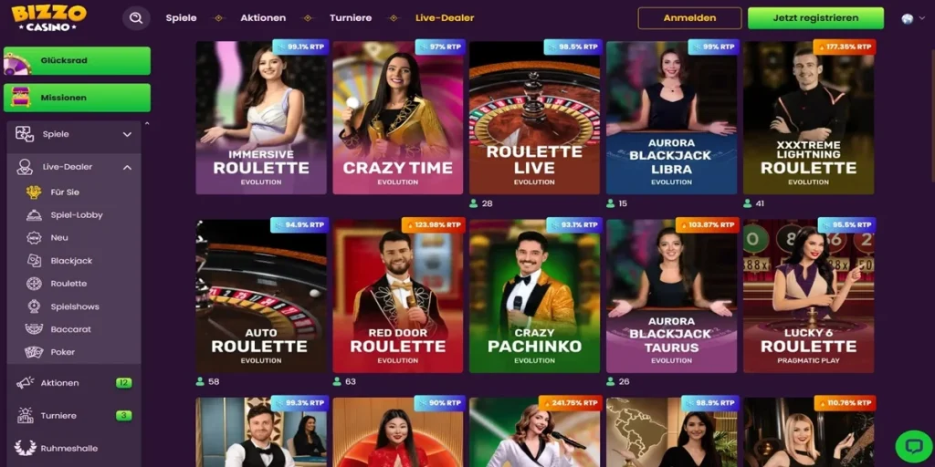Open the live chat bubble icon
Screen dimensions: 935x467
[913, 446]
